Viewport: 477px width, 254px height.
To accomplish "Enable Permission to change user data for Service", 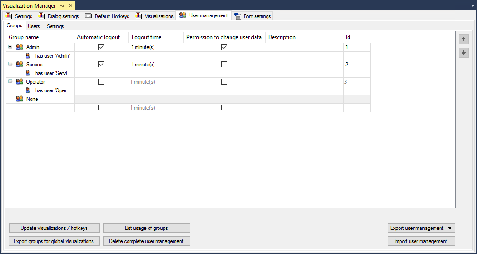I will point(225,65).
